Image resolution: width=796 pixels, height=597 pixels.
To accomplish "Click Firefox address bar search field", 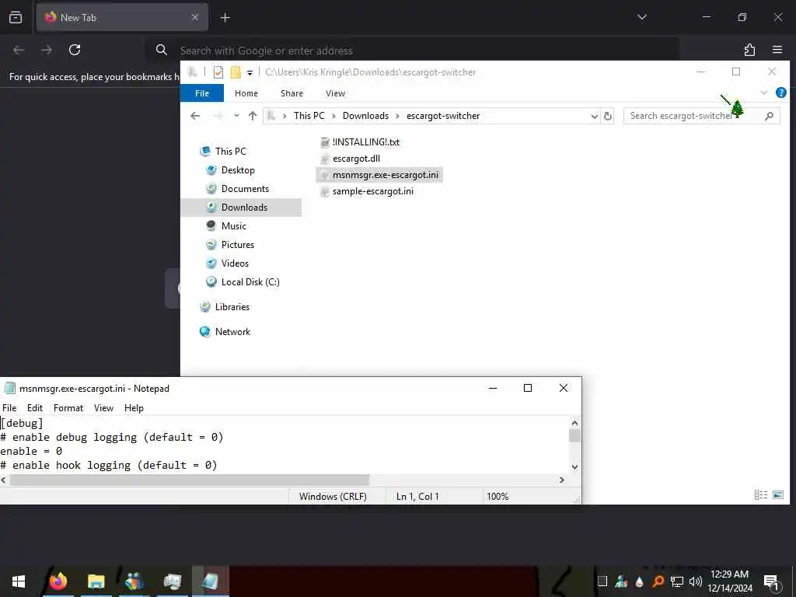I will tap(412, 51).
